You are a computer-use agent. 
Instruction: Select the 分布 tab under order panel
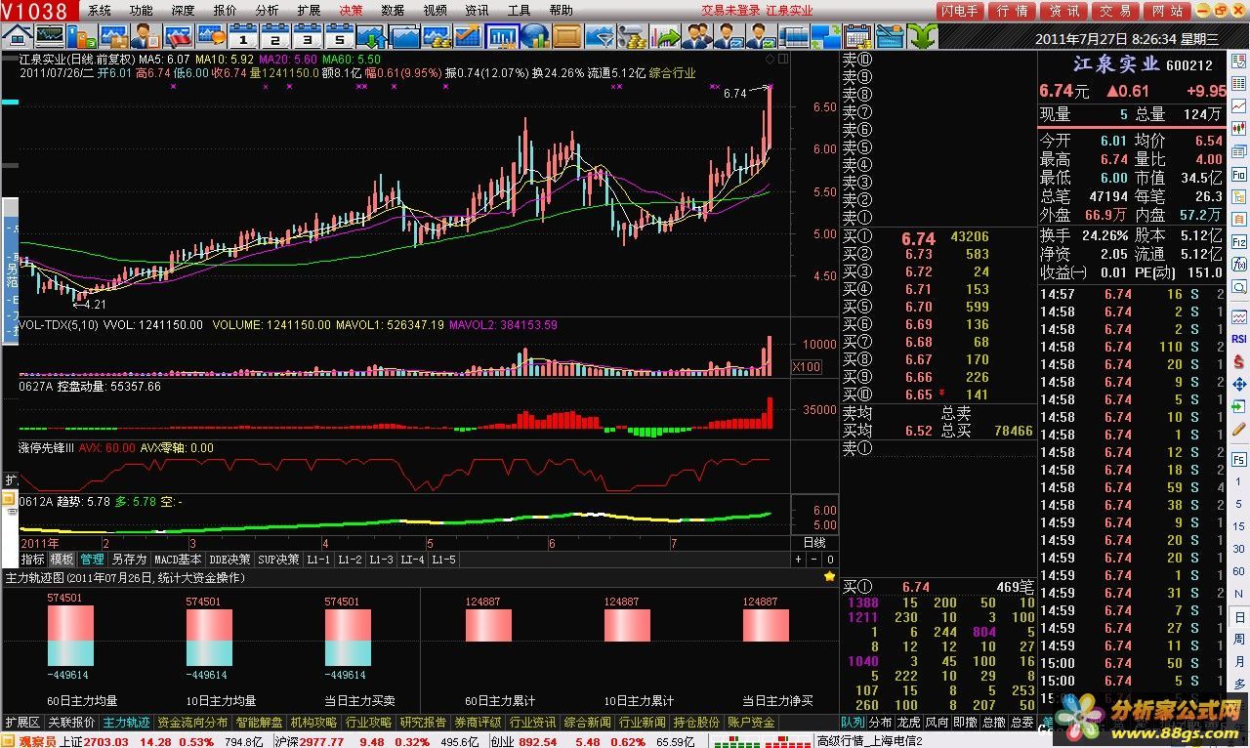[x=881, y=723]
